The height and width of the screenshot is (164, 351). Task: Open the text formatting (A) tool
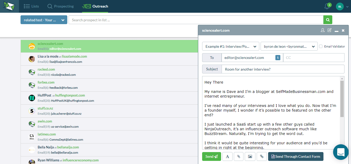[x=227, y=156]
